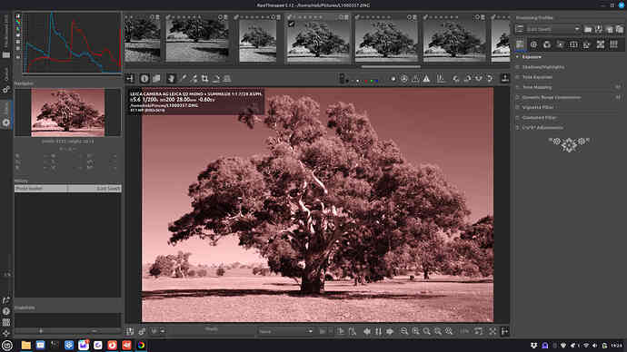Zoom in on the preview
627x352 pixels.
coord(415,331)
